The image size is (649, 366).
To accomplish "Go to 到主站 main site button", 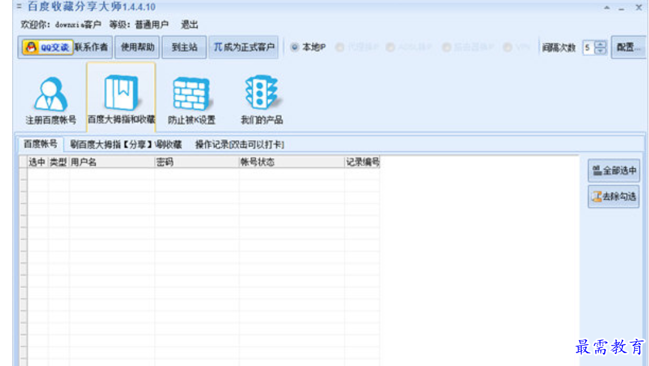I will pyautogui.click(x=184, y=48).
